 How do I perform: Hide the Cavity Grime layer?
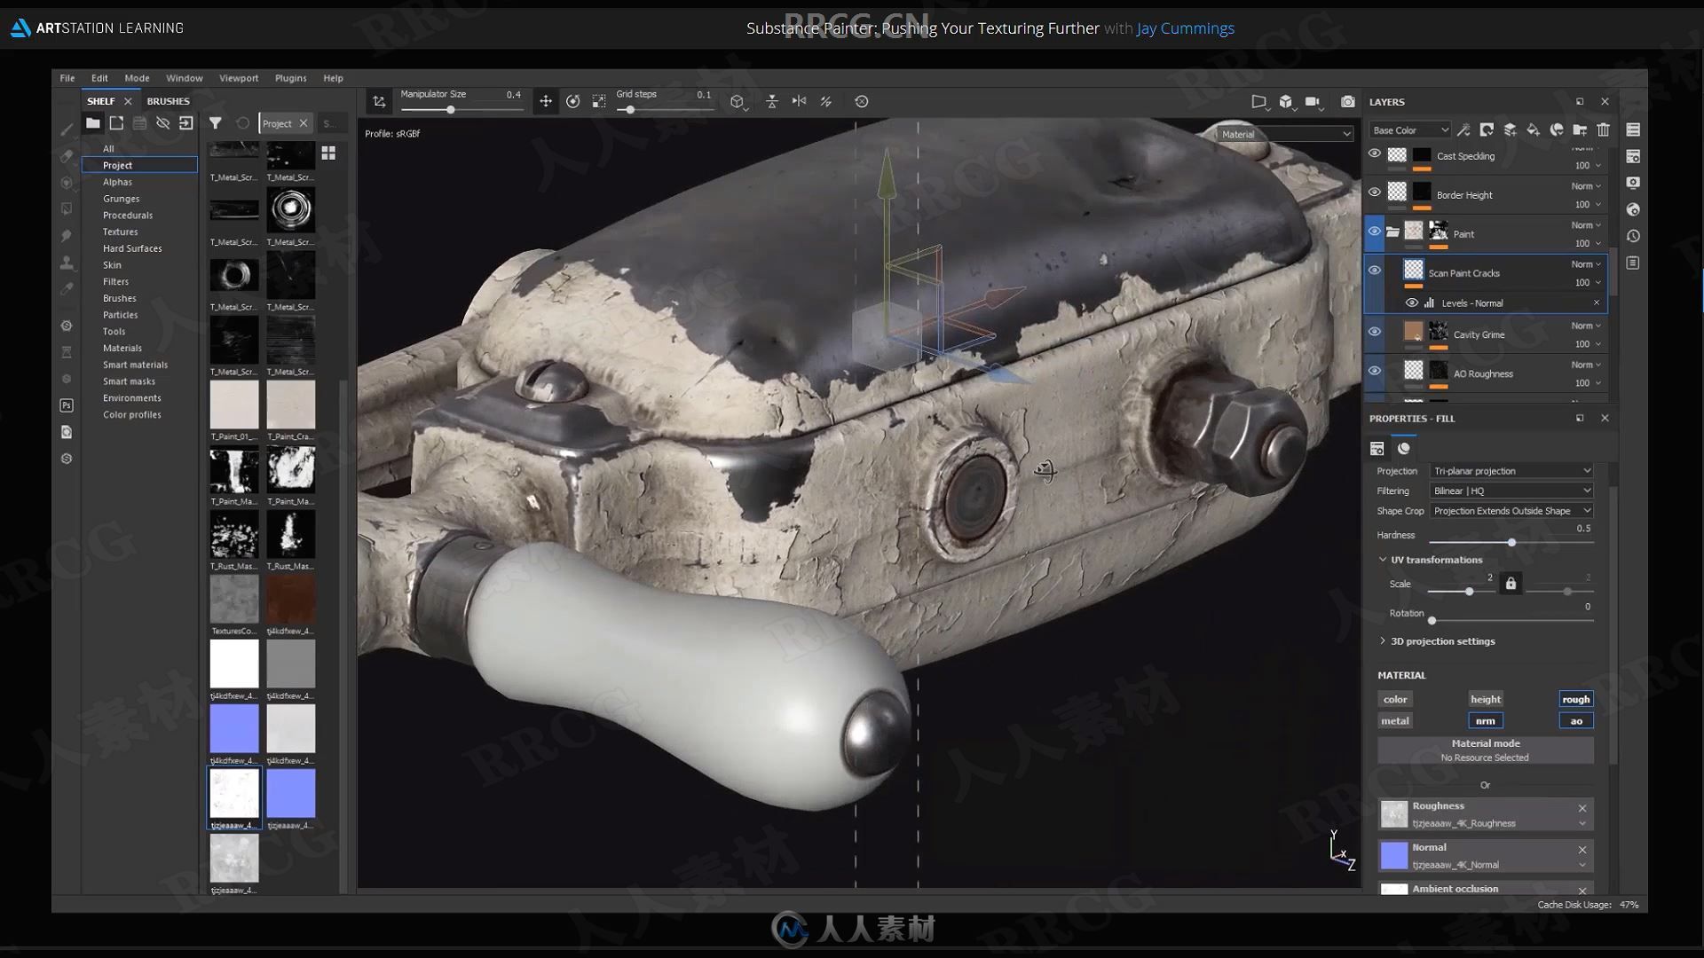pyautogui.click(x=1374, y=332)
